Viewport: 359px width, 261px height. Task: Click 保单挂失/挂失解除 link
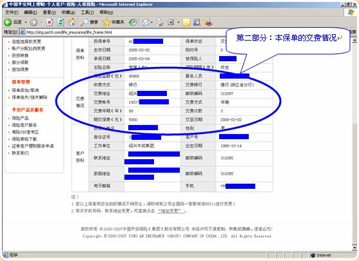pyautogui.click(x=30, y=97)
